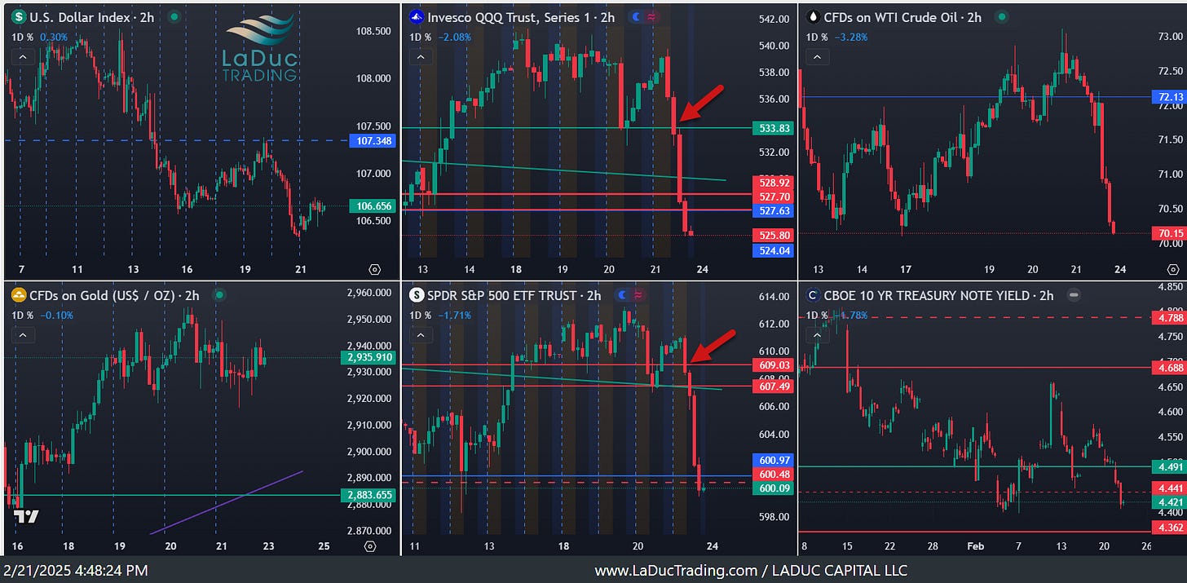The width and height of the screenshot is (1187, 583).
Task: Click the green market-open dot on Dollar Index chart
Action: click(x=173, y=16)
